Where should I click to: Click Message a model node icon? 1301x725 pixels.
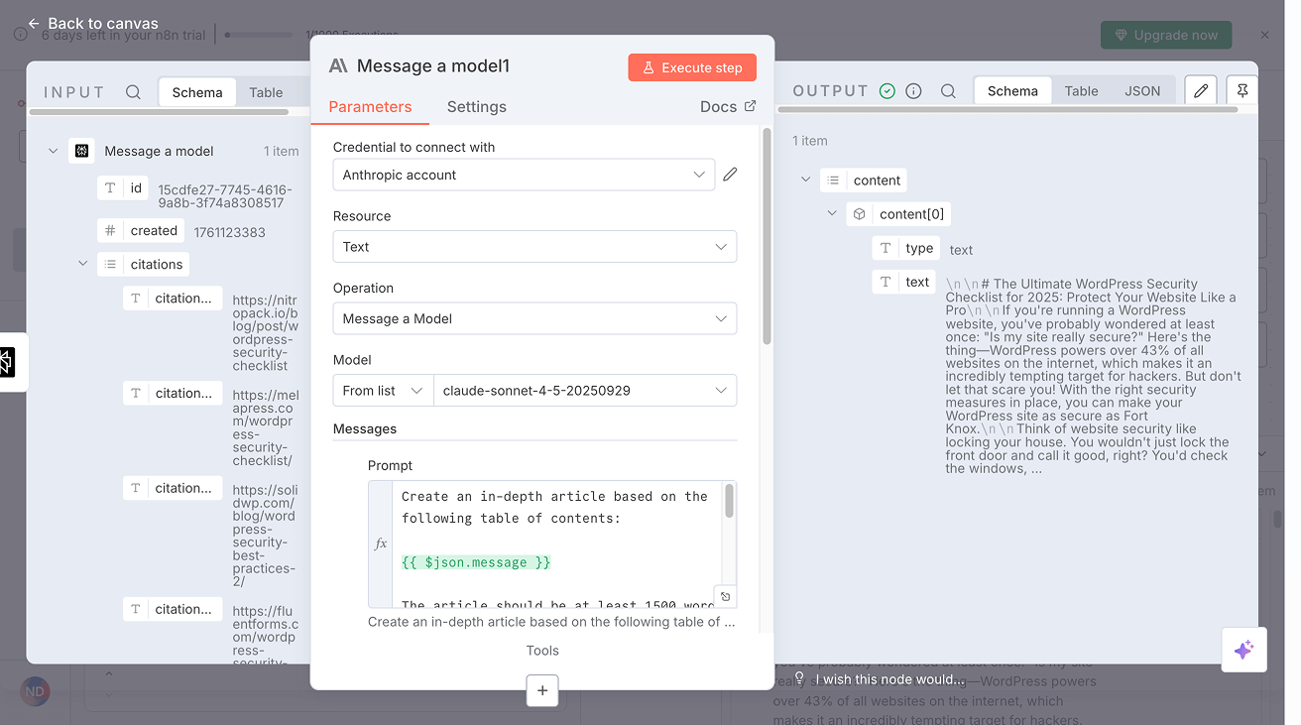point(82,151)
